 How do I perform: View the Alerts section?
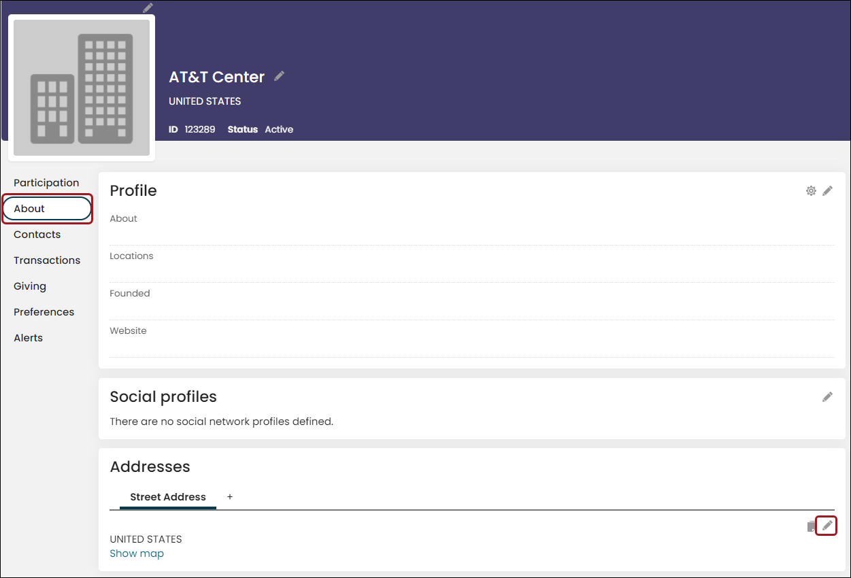[28, 338]
